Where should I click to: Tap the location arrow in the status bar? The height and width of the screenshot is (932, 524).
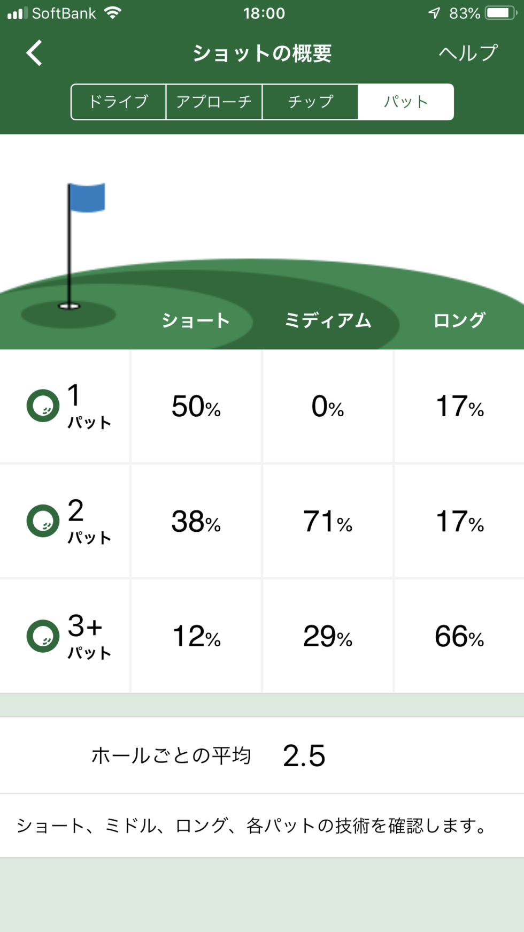point(434,13)
